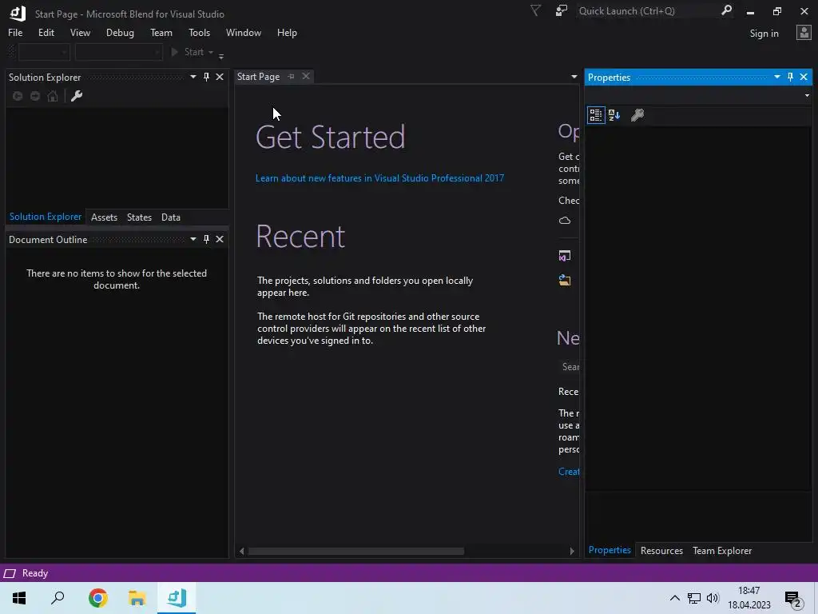Click the notifications flag icon

point(535,10)
